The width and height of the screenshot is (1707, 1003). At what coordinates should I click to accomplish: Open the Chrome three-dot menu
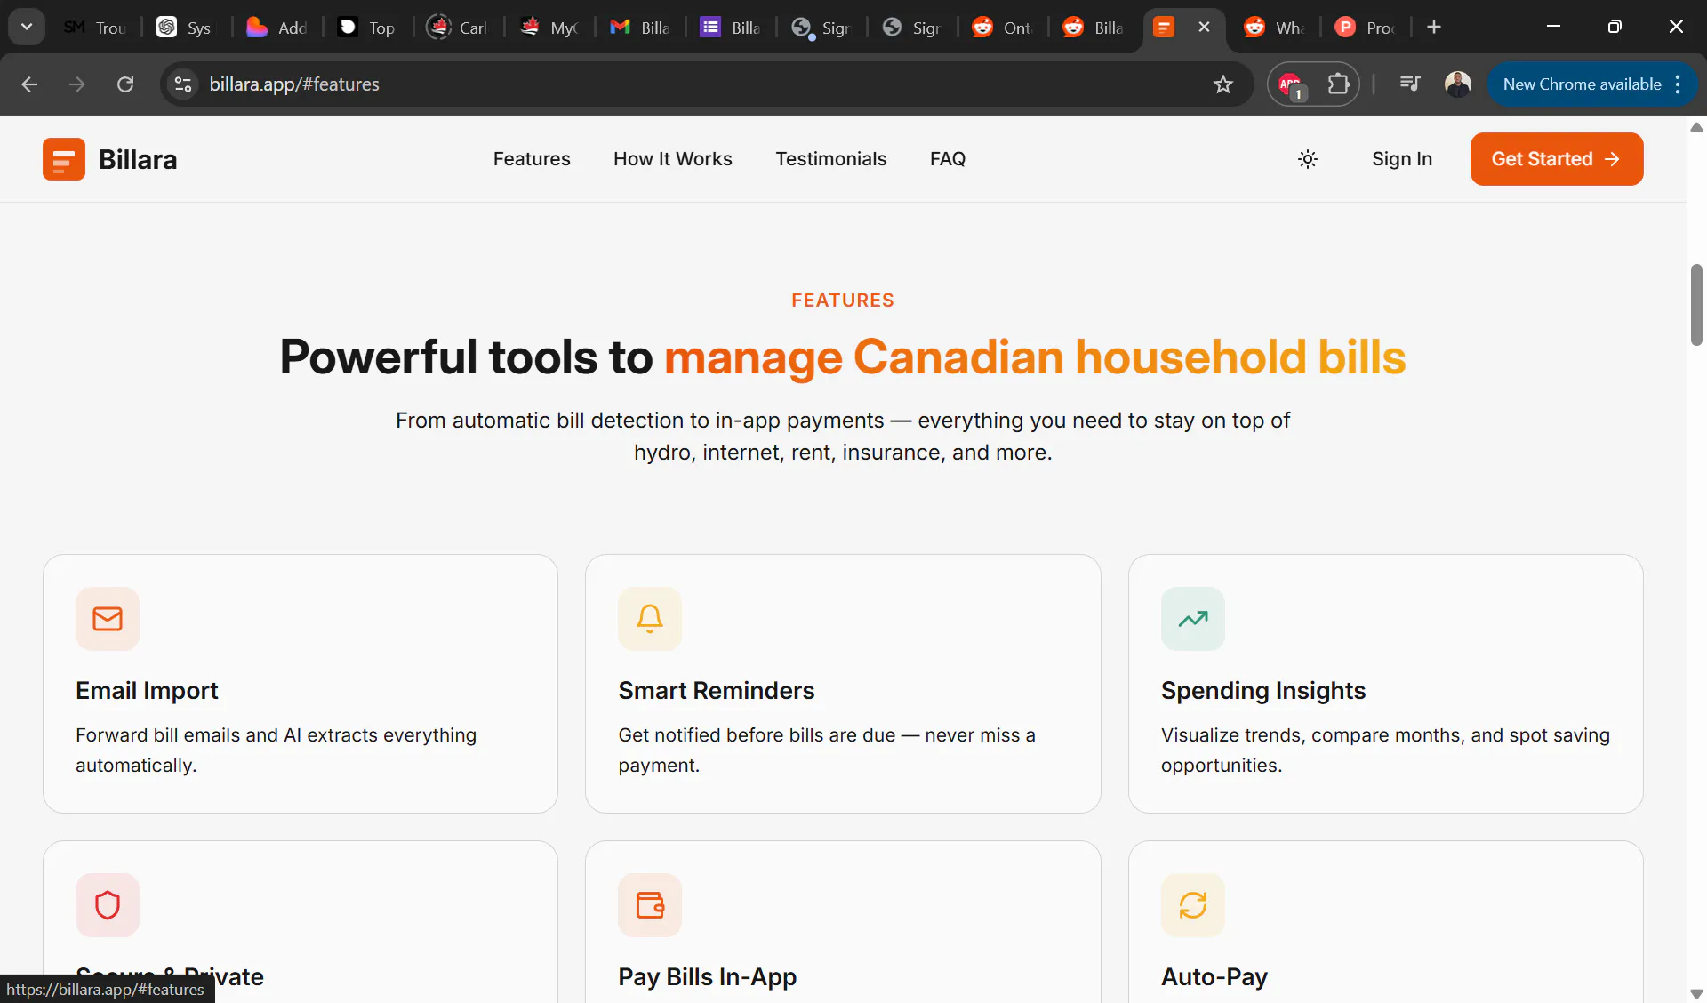click(1678, 84)
